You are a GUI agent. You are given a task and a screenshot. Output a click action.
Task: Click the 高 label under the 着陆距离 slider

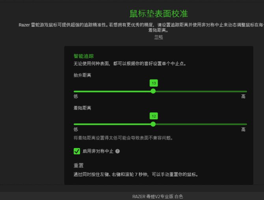coord(243,130)
